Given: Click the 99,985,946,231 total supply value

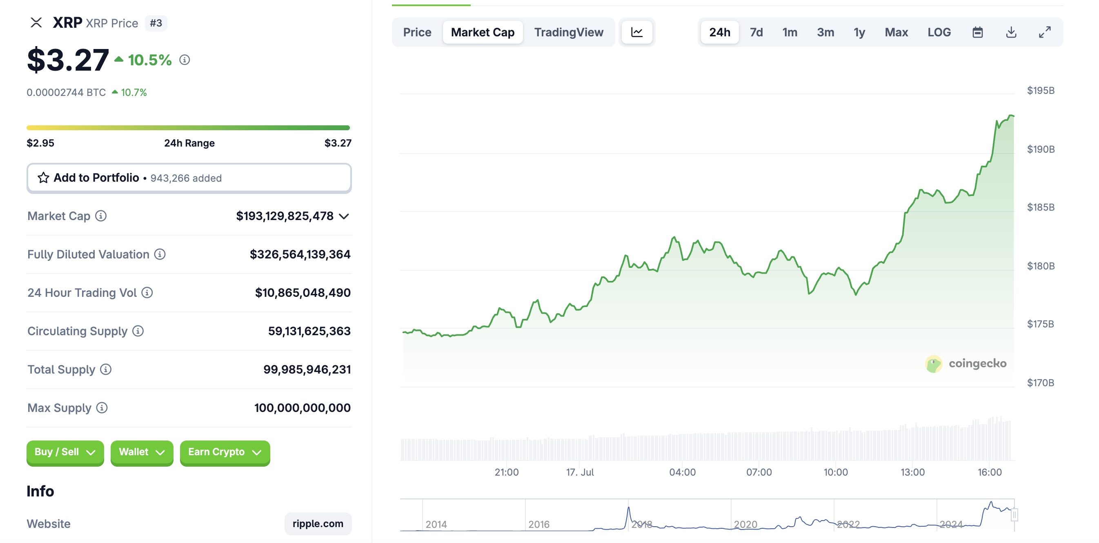Looking at the screenshot, I should coord(307,369).
